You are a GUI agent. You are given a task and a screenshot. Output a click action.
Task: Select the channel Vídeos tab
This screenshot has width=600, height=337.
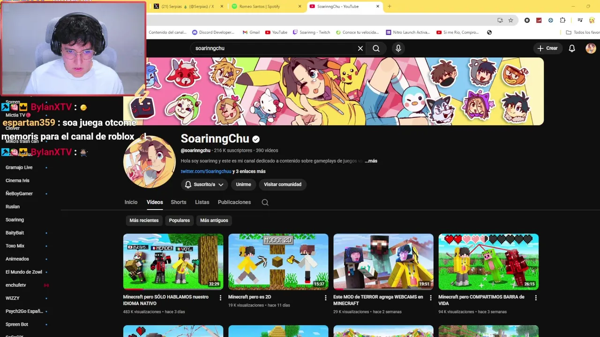pyautogui.click(x=155, y=202)
